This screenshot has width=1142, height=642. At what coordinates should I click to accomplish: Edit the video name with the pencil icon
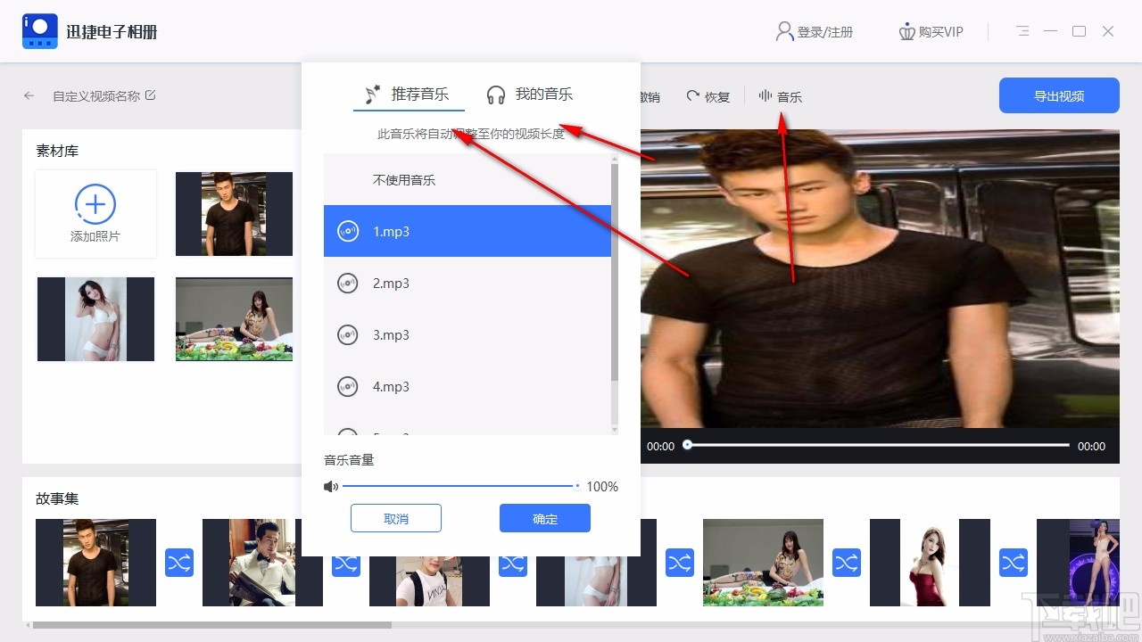[x=150, y=95]
